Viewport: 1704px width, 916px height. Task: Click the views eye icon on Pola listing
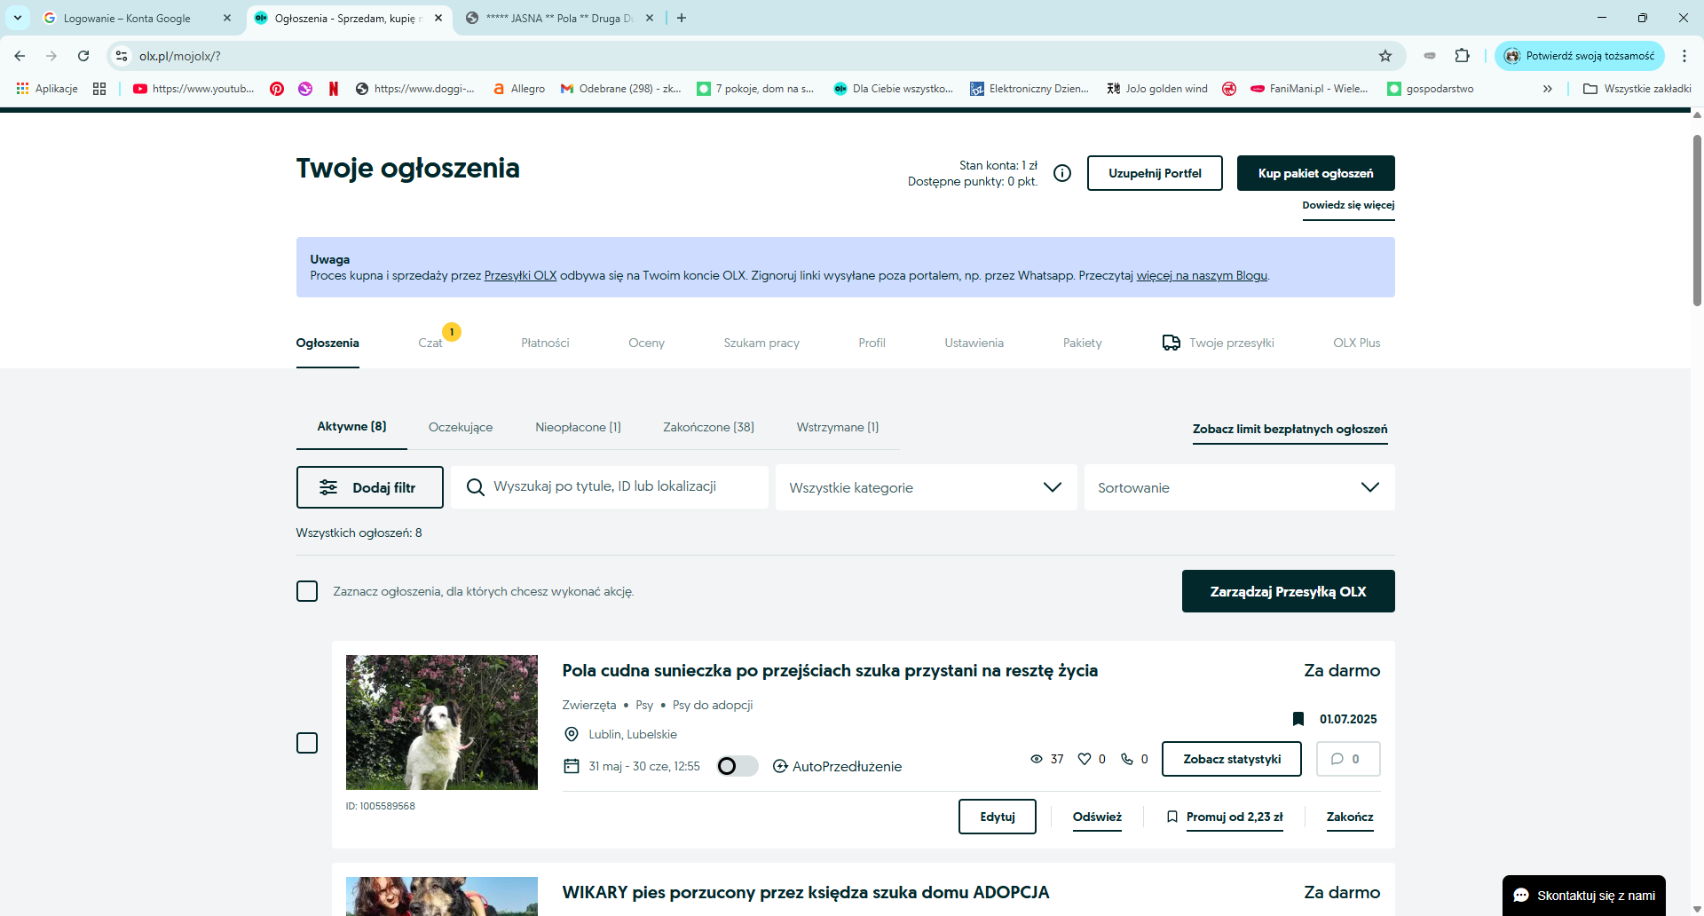click(1036, 759)
